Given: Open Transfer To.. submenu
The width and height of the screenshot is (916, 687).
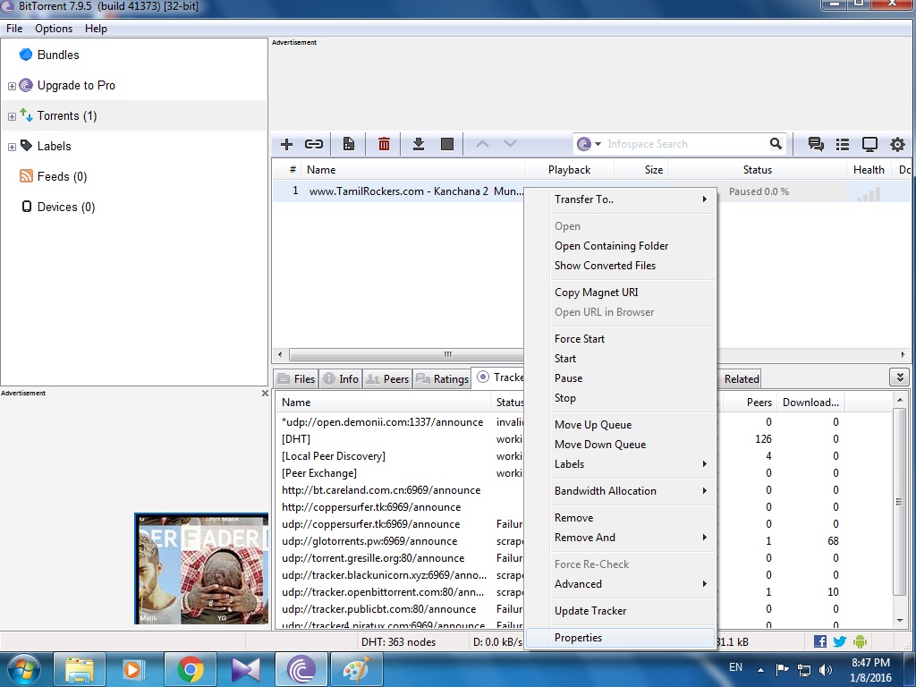Looking at the screenshot, I should 621,199.
